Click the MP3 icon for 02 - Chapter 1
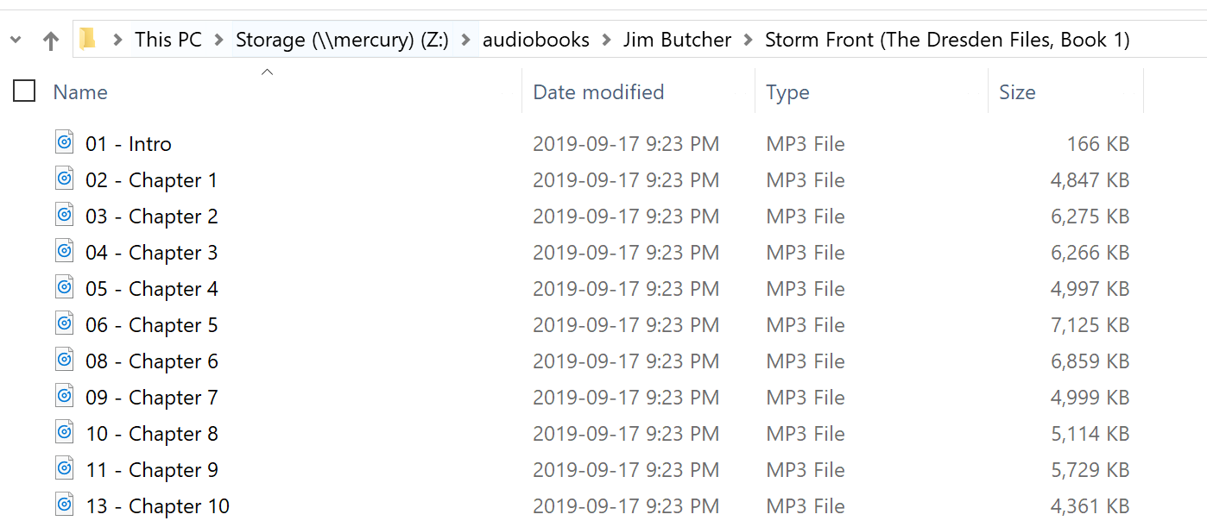 click(x=65, y=179)
